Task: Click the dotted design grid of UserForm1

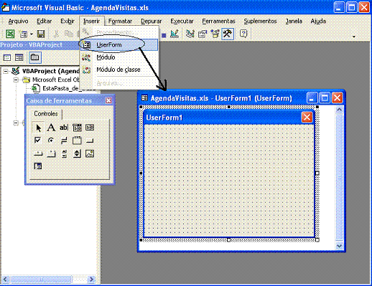Action: (x=229, y=180)
